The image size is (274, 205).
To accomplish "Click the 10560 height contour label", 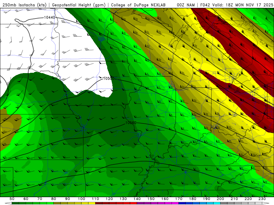I will tap(131, 123).
